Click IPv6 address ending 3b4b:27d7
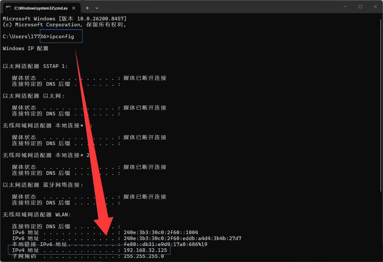383x262 pixels. (x=183, y=238)
